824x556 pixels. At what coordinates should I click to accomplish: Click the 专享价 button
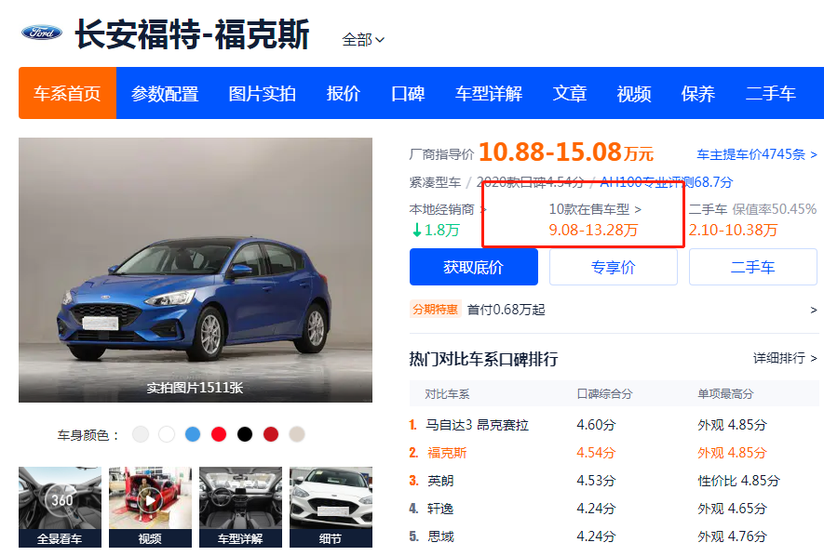pyautogui.click(x=614, y=267)
